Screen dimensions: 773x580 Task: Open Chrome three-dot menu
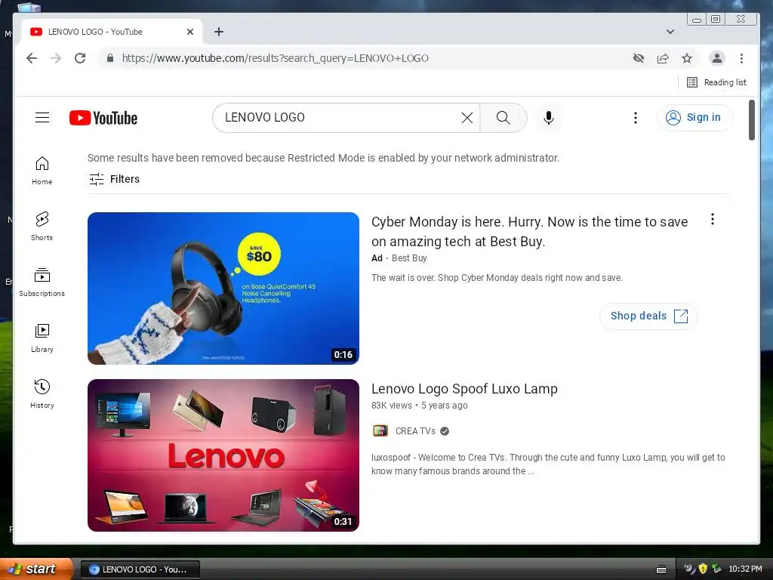(741, 58)
